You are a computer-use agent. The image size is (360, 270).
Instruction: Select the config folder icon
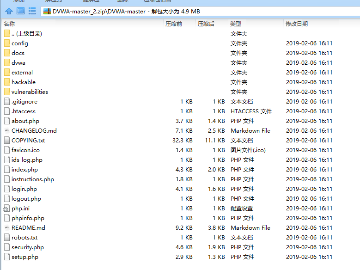[7, 43]
